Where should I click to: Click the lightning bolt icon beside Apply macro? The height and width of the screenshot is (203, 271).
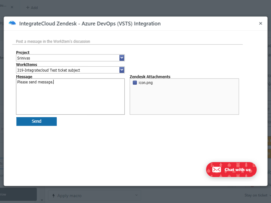(54, 196)
